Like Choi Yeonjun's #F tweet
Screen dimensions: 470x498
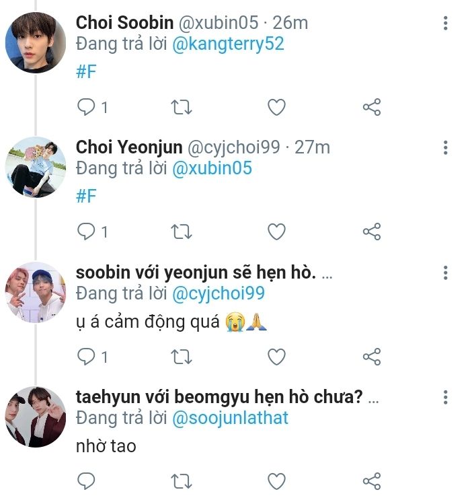(x=276, y=232)
